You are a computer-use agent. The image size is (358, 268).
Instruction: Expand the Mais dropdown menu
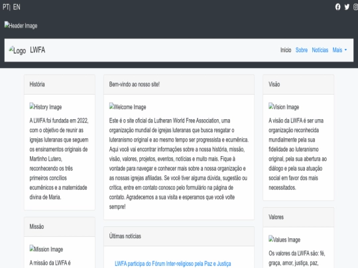tap(339, 50)
